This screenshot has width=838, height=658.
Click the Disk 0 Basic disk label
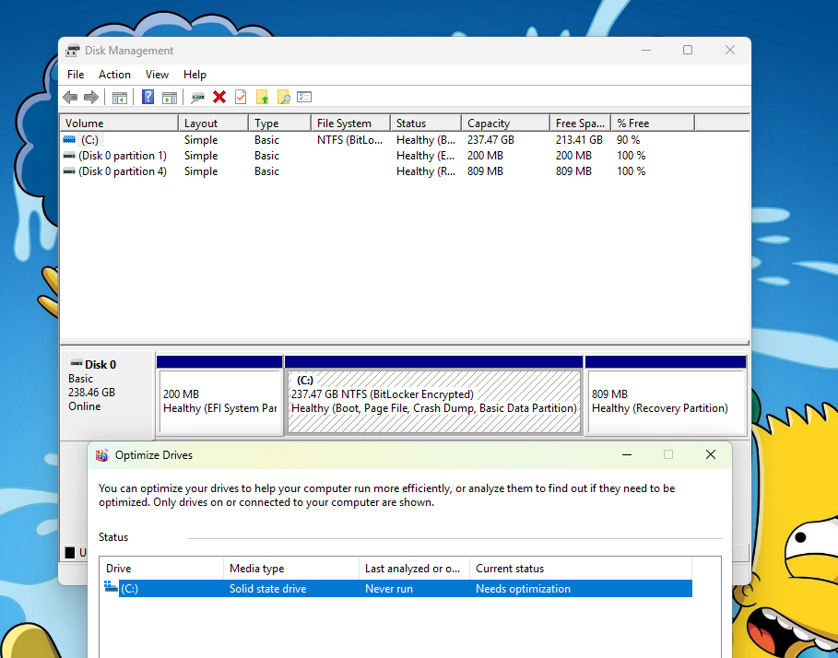pyautogui.click(x=108, y=395)
